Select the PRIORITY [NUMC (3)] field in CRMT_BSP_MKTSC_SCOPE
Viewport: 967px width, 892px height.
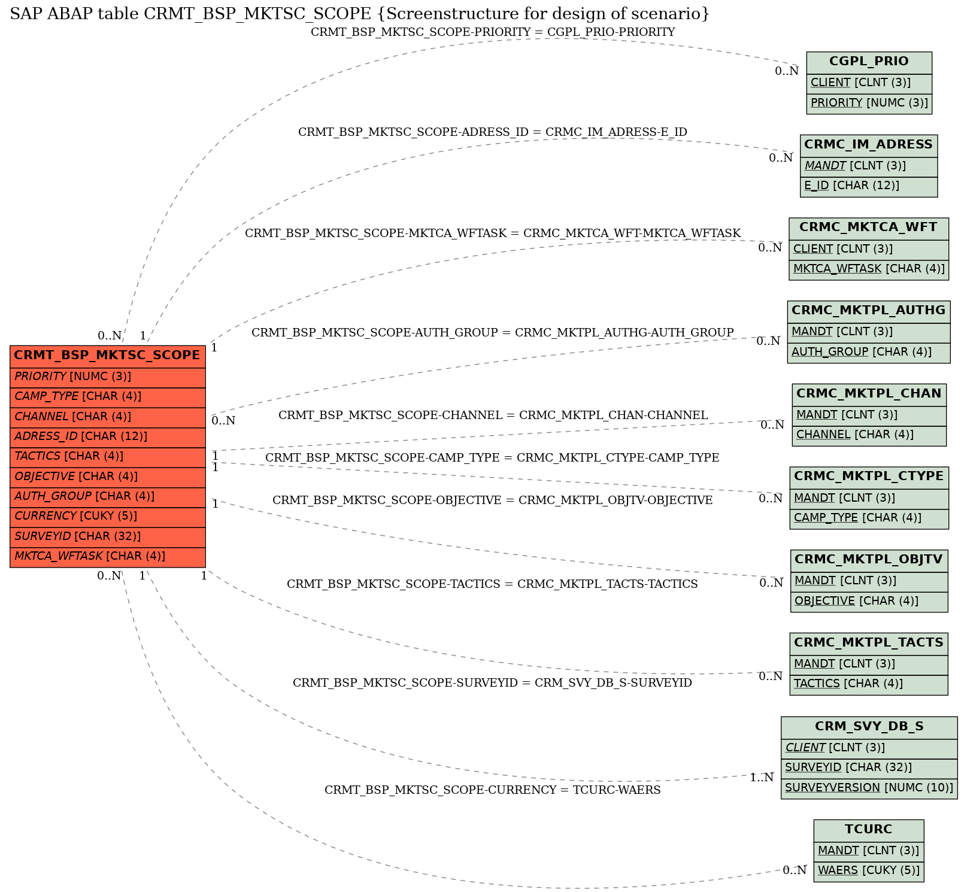108,377
